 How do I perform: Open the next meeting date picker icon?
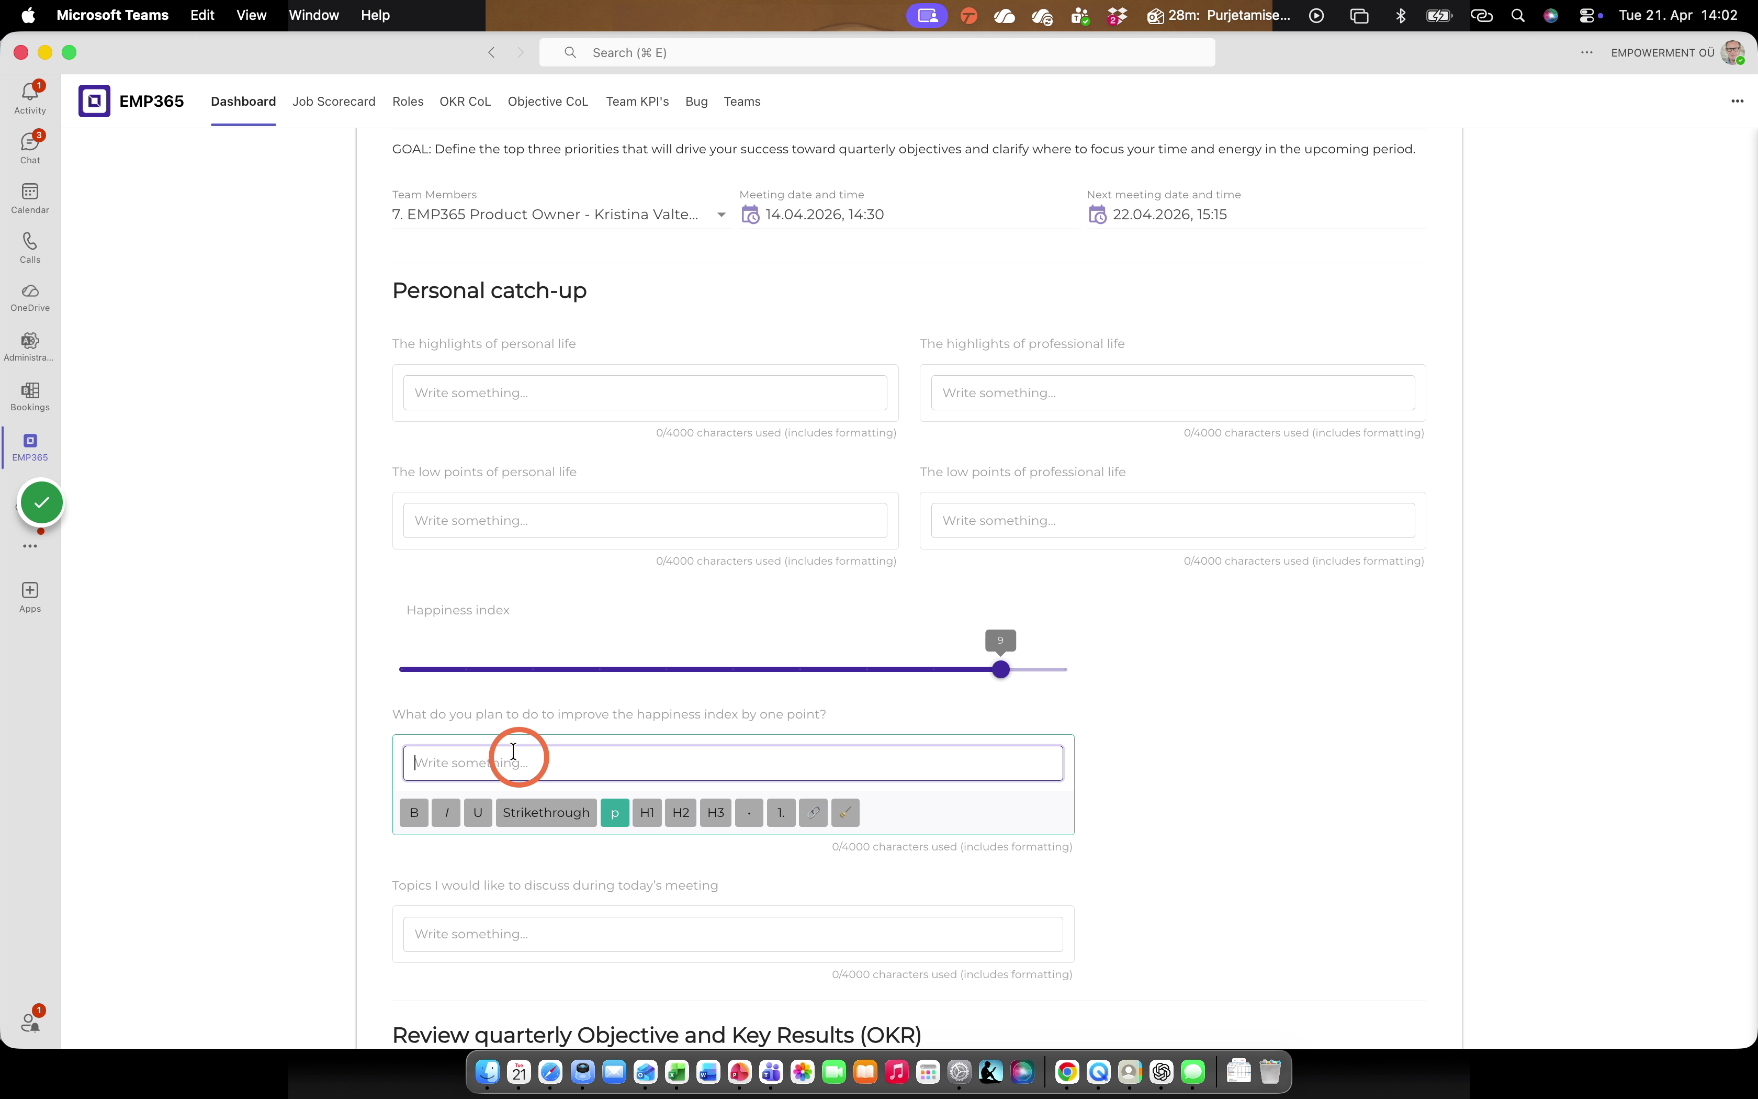pyautogui.click(x=1098, y=215)
